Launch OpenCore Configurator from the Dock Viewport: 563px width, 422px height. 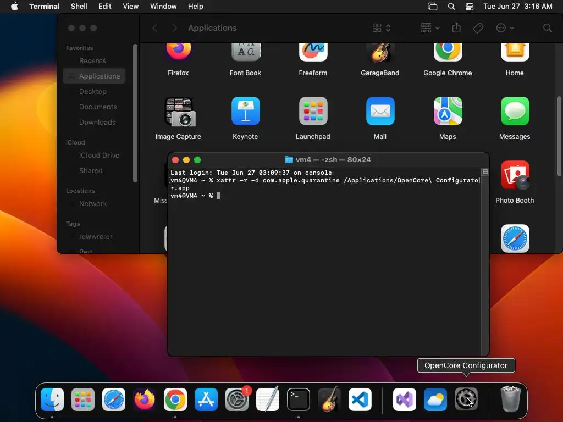coord(466,399)
